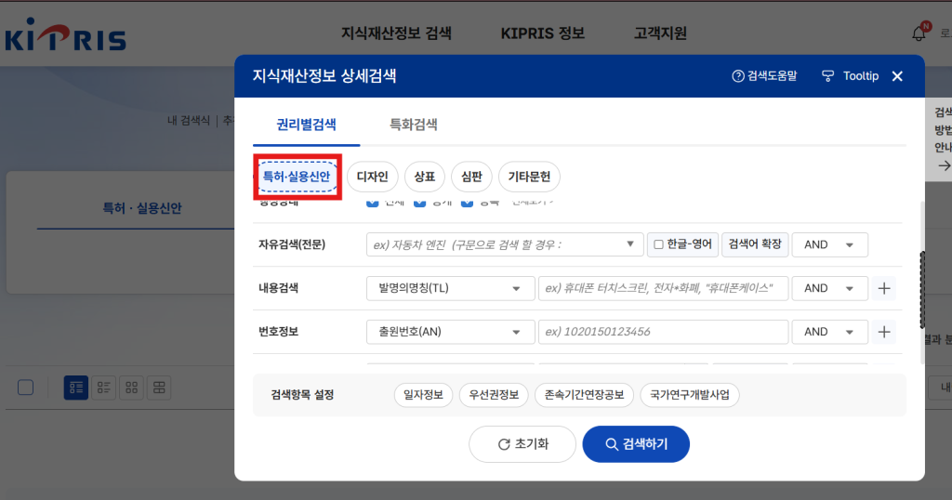Click the 검색하기 search button
The width and height of the screenshot is (952, 500).
click(636, 444)
